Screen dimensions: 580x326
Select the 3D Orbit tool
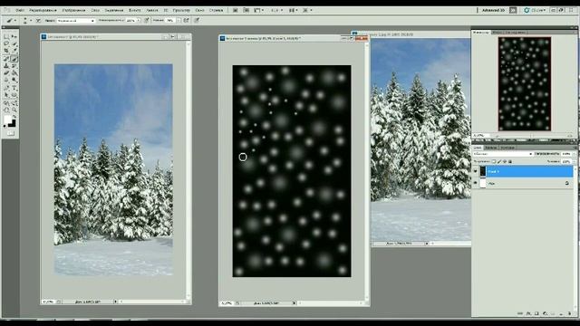click(14, 102)
